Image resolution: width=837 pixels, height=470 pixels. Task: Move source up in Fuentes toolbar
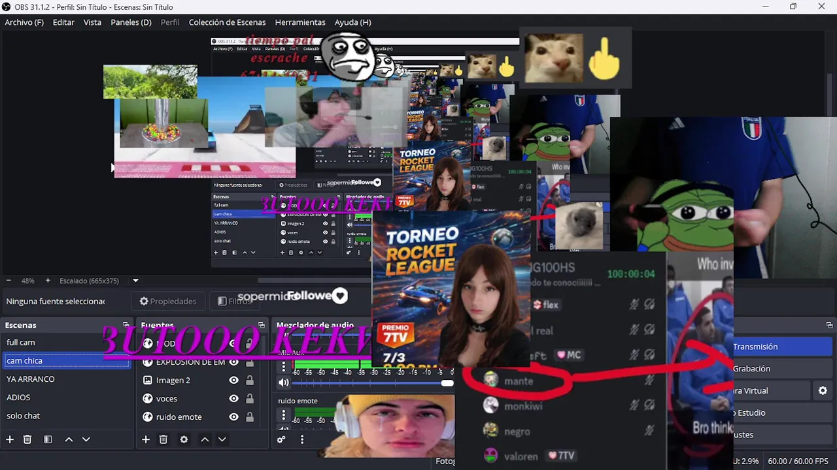[205, 439]
